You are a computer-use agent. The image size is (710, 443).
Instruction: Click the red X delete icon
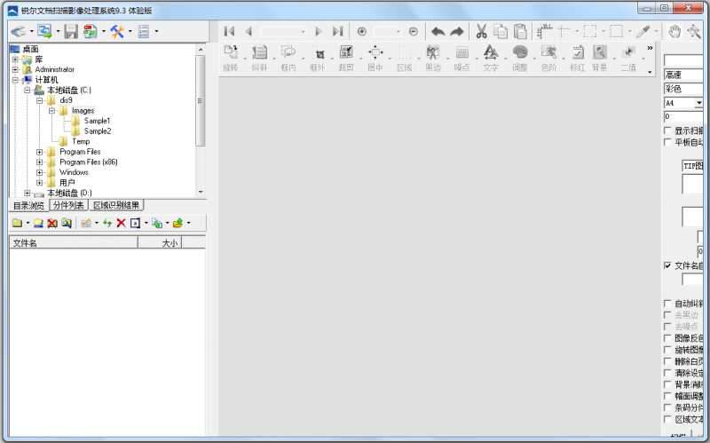(121, 223)
